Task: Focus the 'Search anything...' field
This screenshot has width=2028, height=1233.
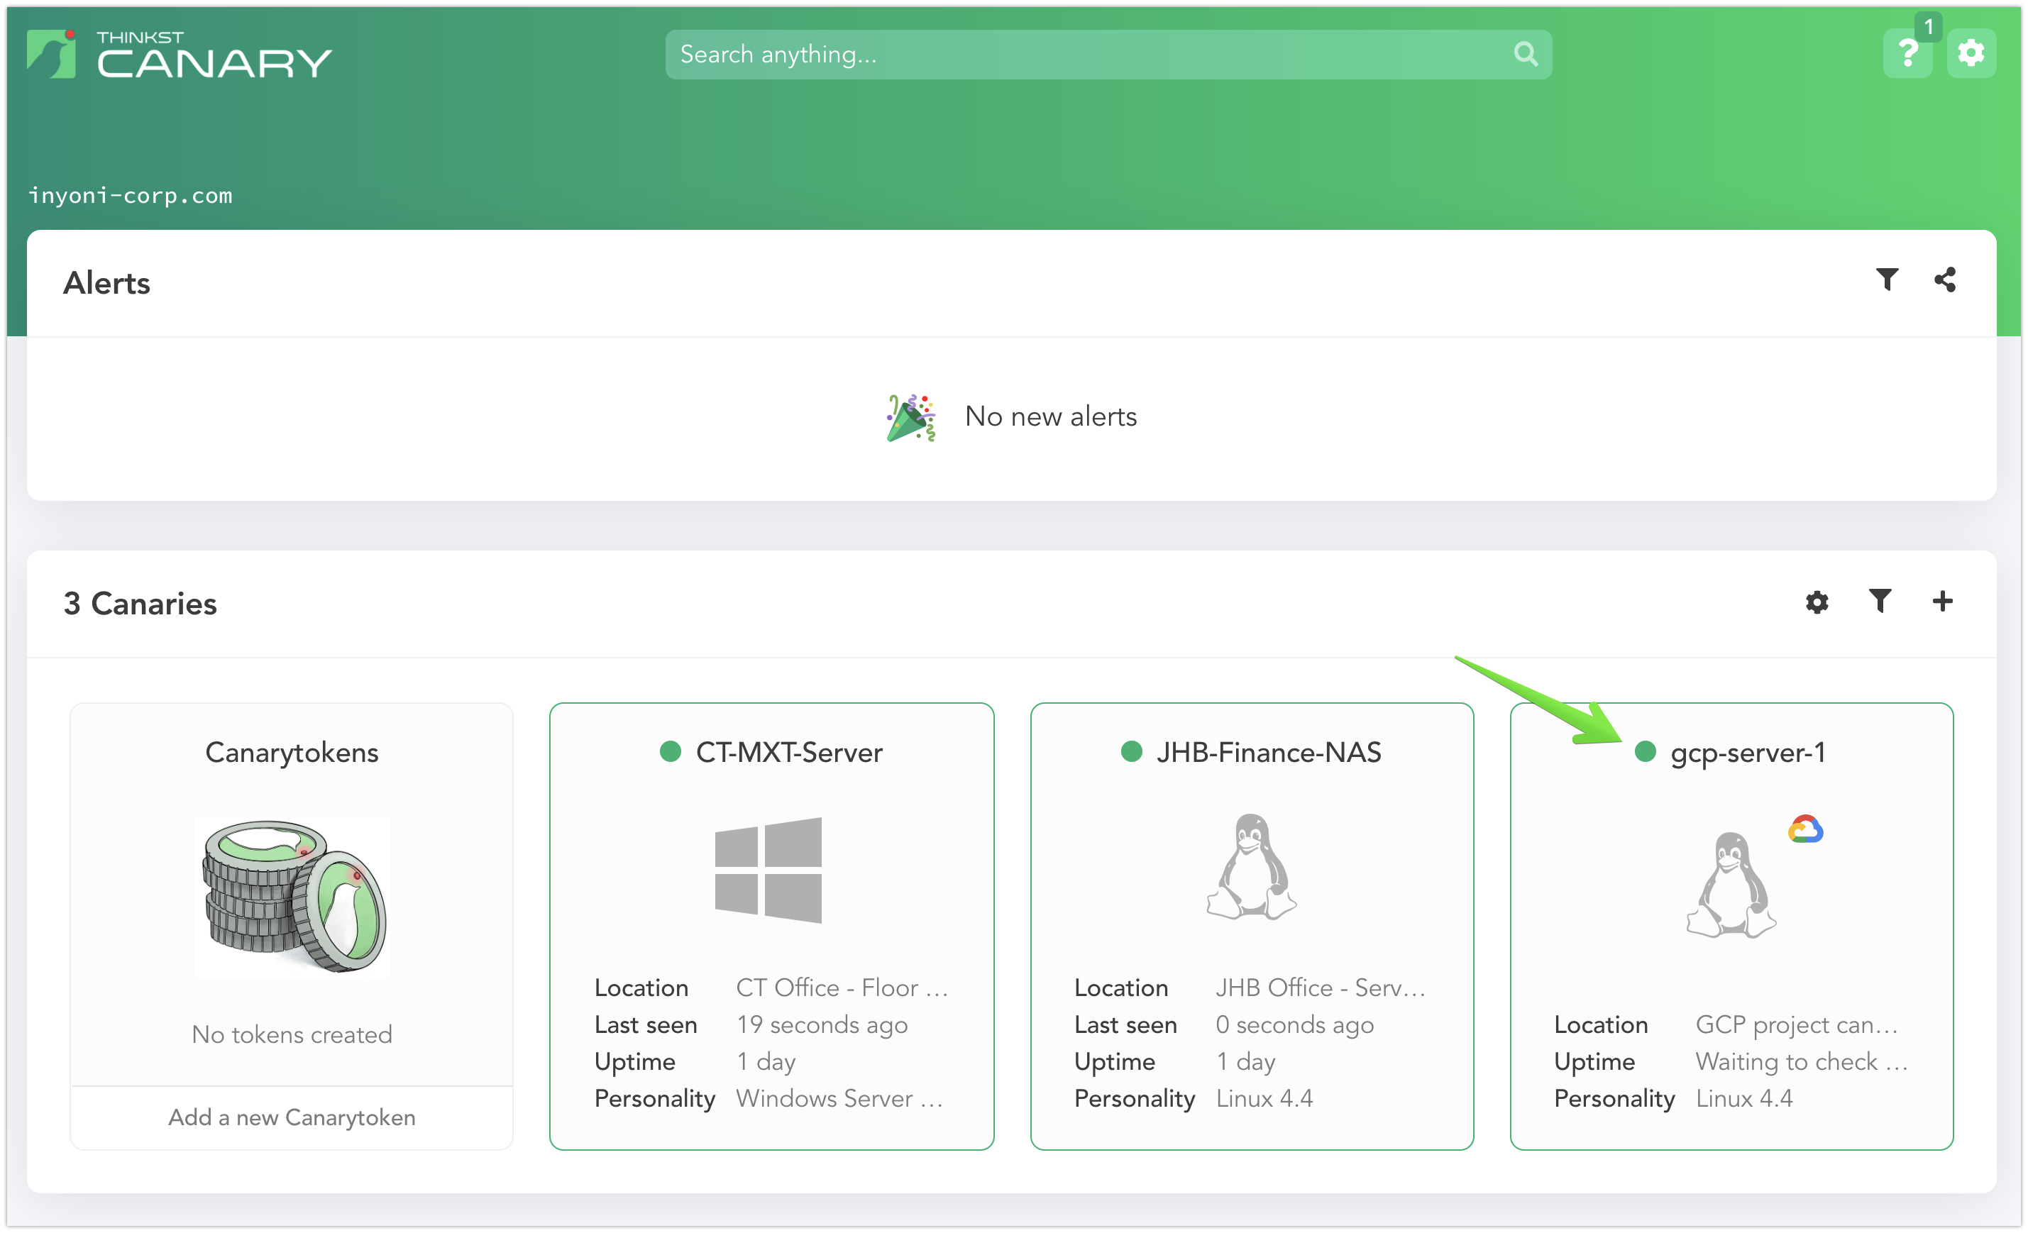Action: 1108,55
